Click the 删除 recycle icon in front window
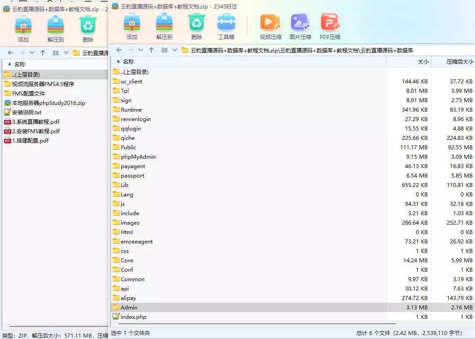 pyautogui.click(x=197, y=23)
